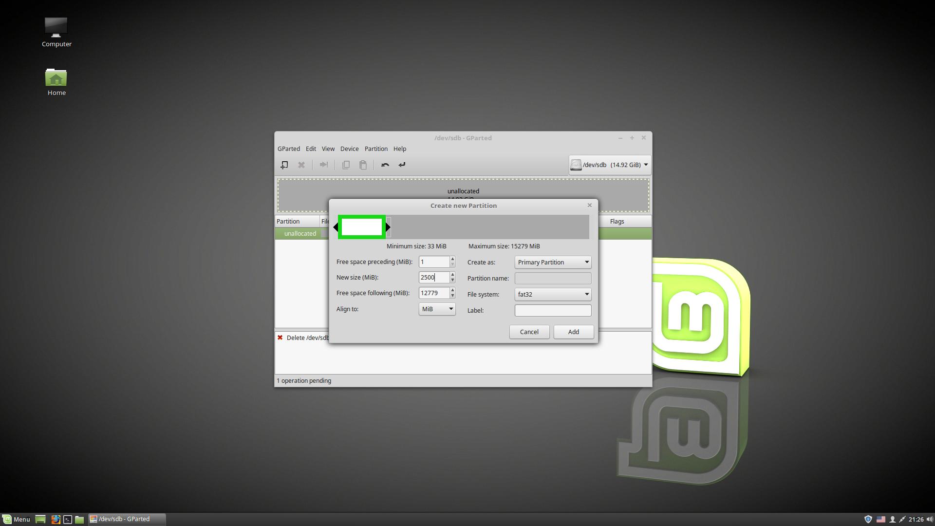The width and height of the screenshot is (935, 526).
Task: Increase Free space following value
Action: (x=452, y=290)
